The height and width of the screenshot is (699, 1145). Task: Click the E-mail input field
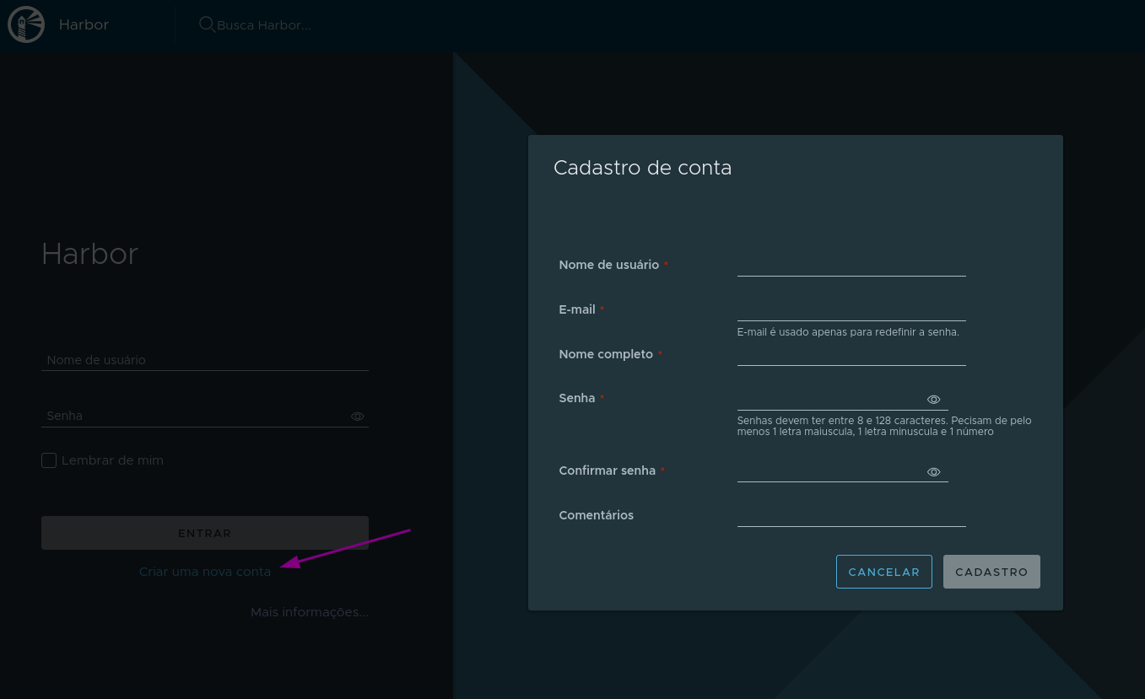point(851,310)
